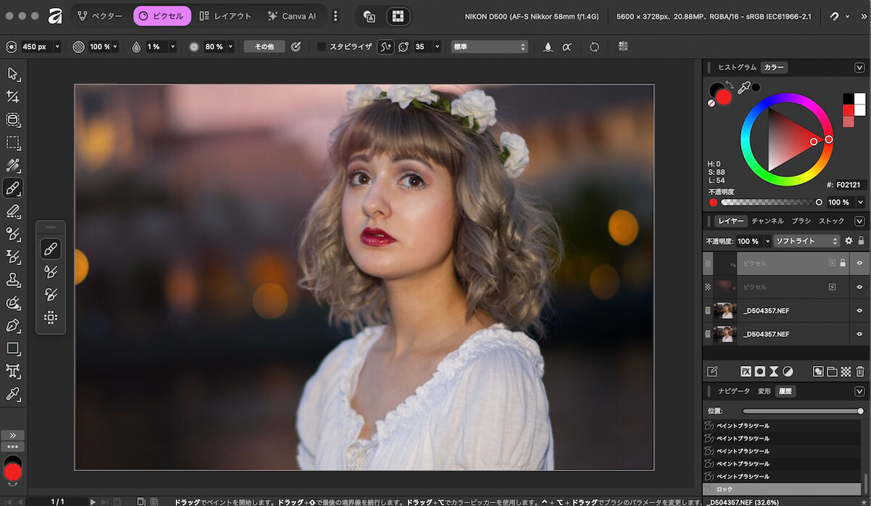Open the 標準 blend mode dropdown in context toolbar
871x506 pixels.
click(489, 46)
